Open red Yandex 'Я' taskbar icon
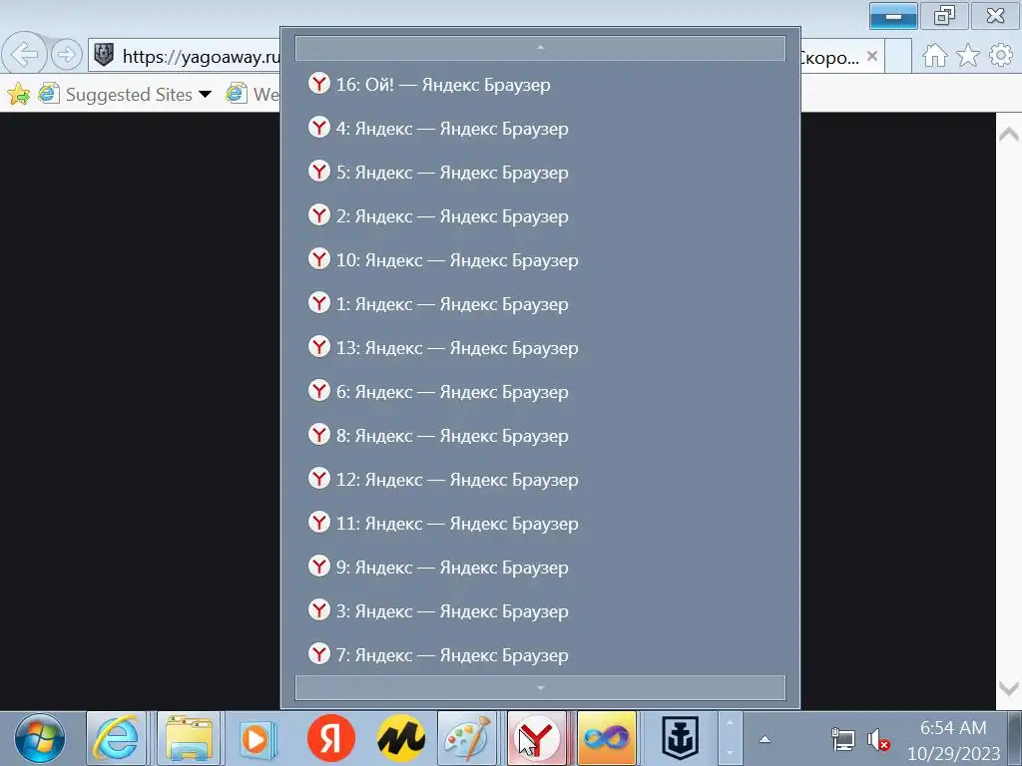1022x766 pixels. coord(331,739)
